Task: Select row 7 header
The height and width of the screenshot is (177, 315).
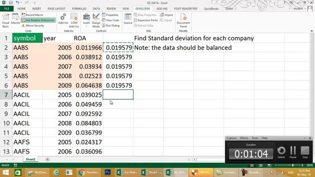Action: [6, 95]
